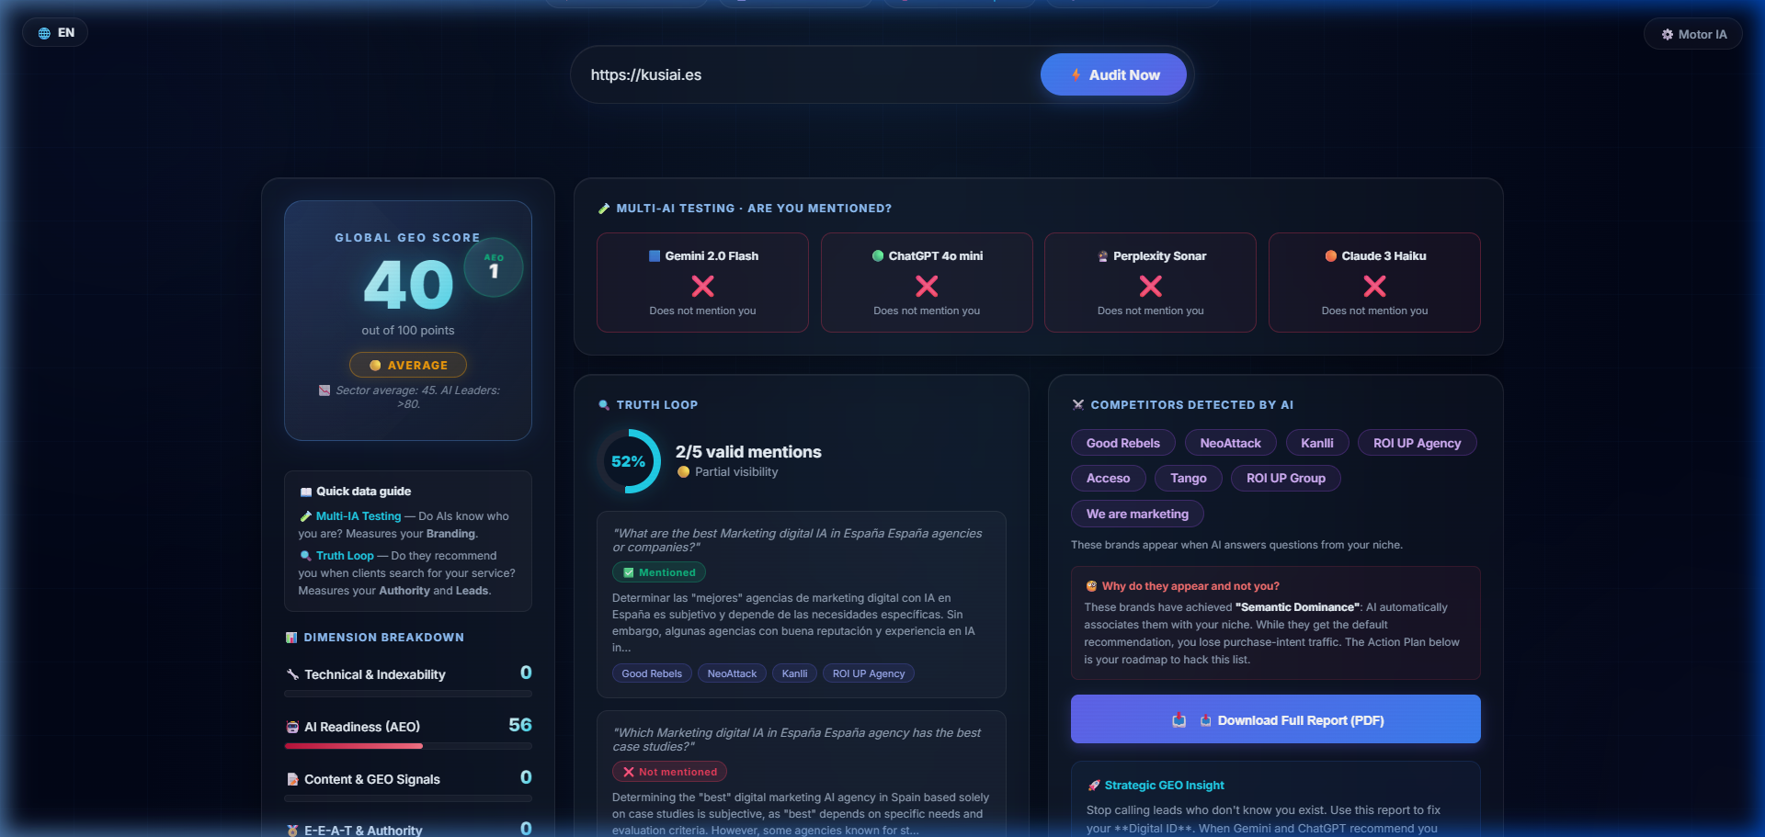
Task: Click the Not mentioned status badge
Action: [669, 772]
